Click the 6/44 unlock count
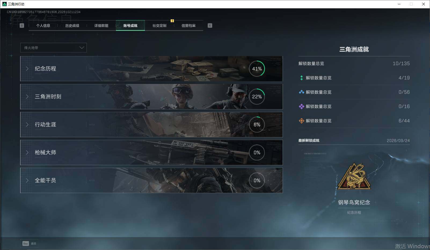Screen dimensions: 430x250 point(404,121)
